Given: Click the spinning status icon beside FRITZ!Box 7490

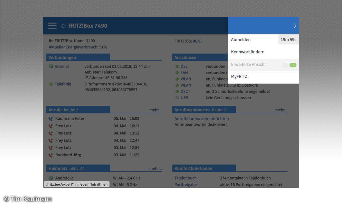Looking at the screenshot, I should tap(64, 26).
